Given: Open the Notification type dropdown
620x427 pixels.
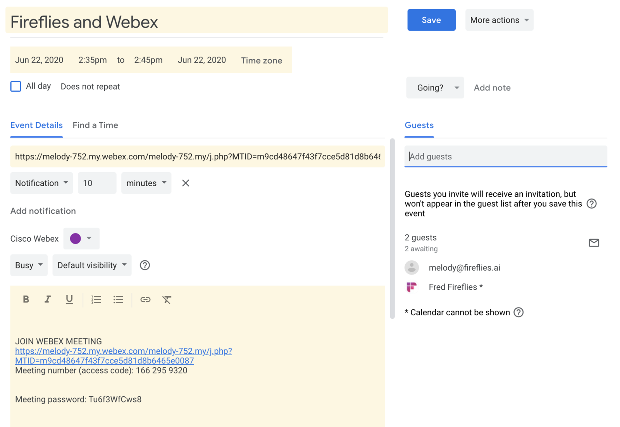Looking at the screenshot, I should (x=41, y=183).
